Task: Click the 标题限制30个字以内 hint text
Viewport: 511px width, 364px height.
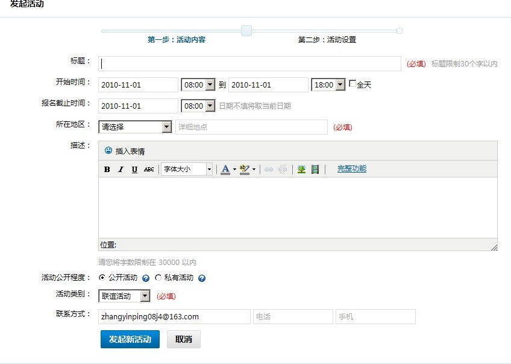Action: (x=465, y=64)
